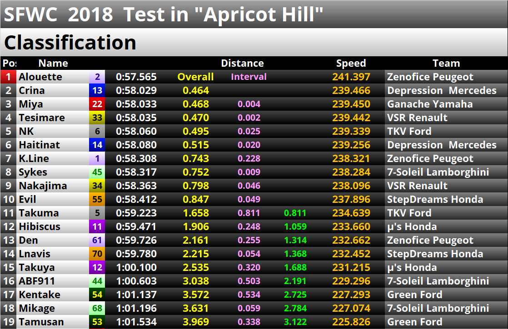
Task: Click team TKV Ford in NK's row
Action: coord(409,131)
